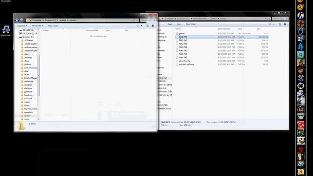Click Open button in C: window toolbar
Viewport: 313px width, 176px height.
pyautogui.click(x=168, y=24)
